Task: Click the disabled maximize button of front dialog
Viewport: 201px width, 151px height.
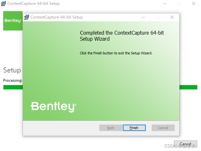Action: coord(157,17)
